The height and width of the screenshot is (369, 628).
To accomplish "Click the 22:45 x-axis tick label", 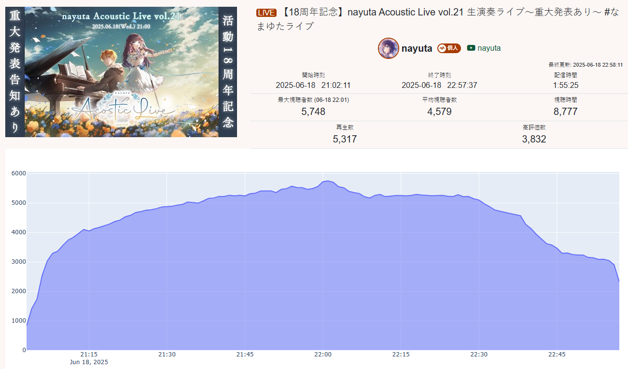I will coord(557,355).
